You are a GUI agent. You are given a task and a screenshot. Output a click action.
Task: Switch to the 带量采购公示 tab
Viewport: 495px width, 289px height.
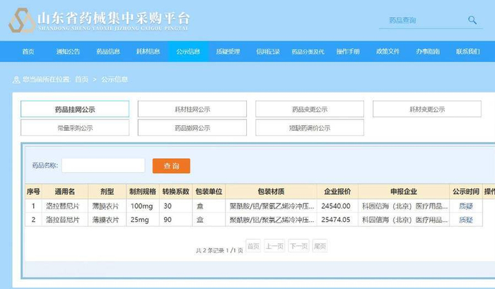pos(75,128)
